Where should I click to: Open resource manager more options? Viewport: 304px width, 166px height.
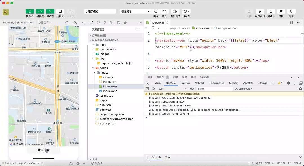coord(138,29)
